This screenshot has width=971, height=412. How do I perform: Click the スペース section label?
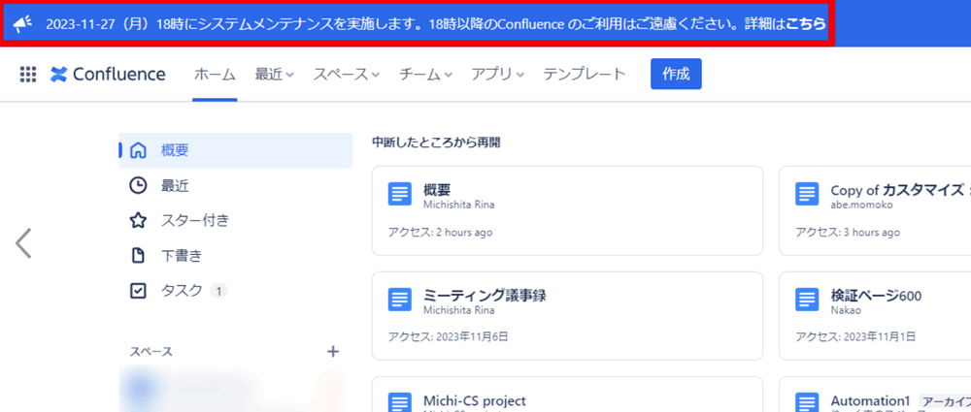pos(151,352)
